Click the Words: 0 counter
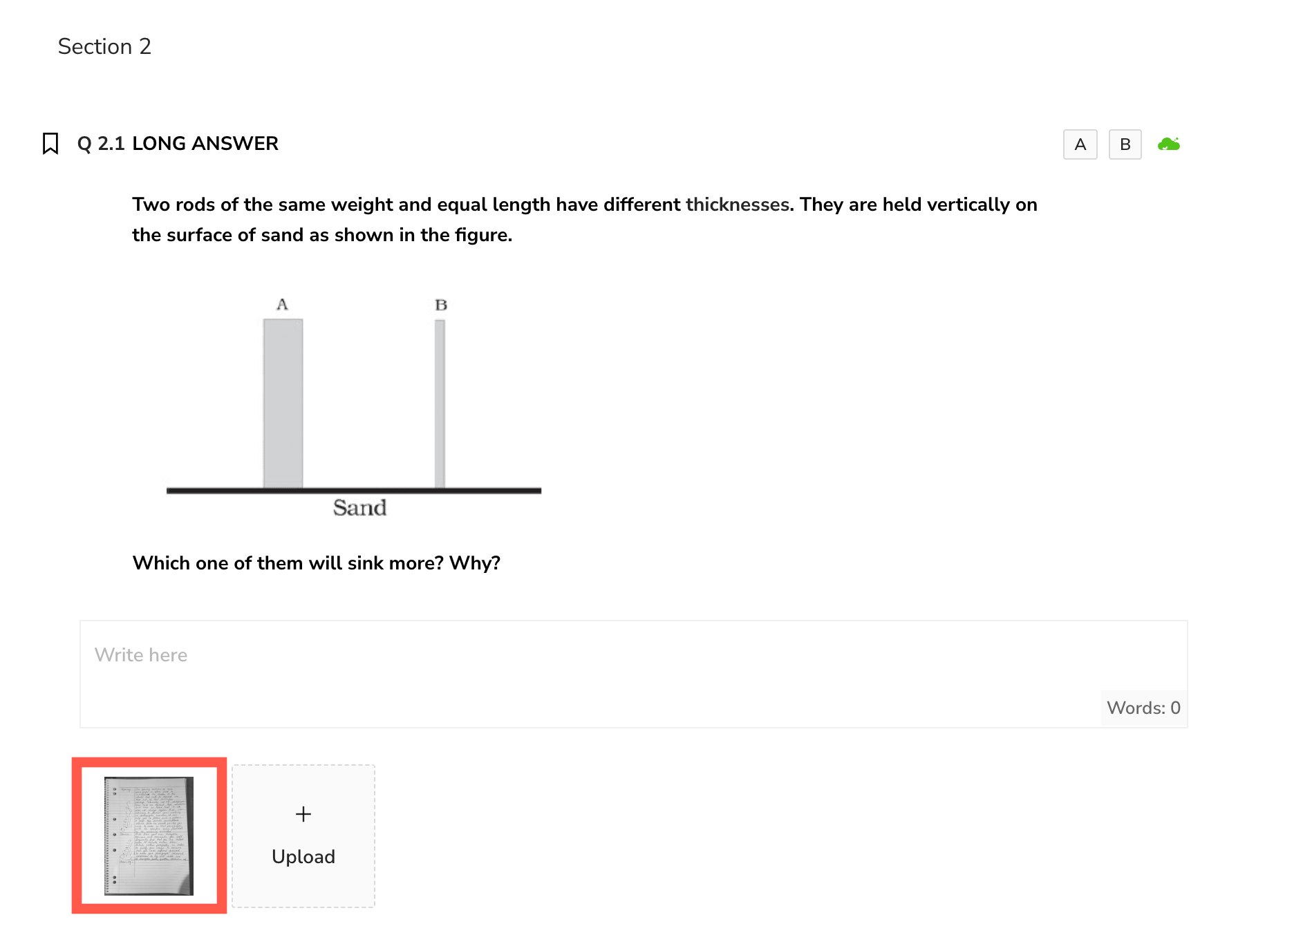The height and width of the screenshot is (944, 1312). click(x=1143, y=708)
